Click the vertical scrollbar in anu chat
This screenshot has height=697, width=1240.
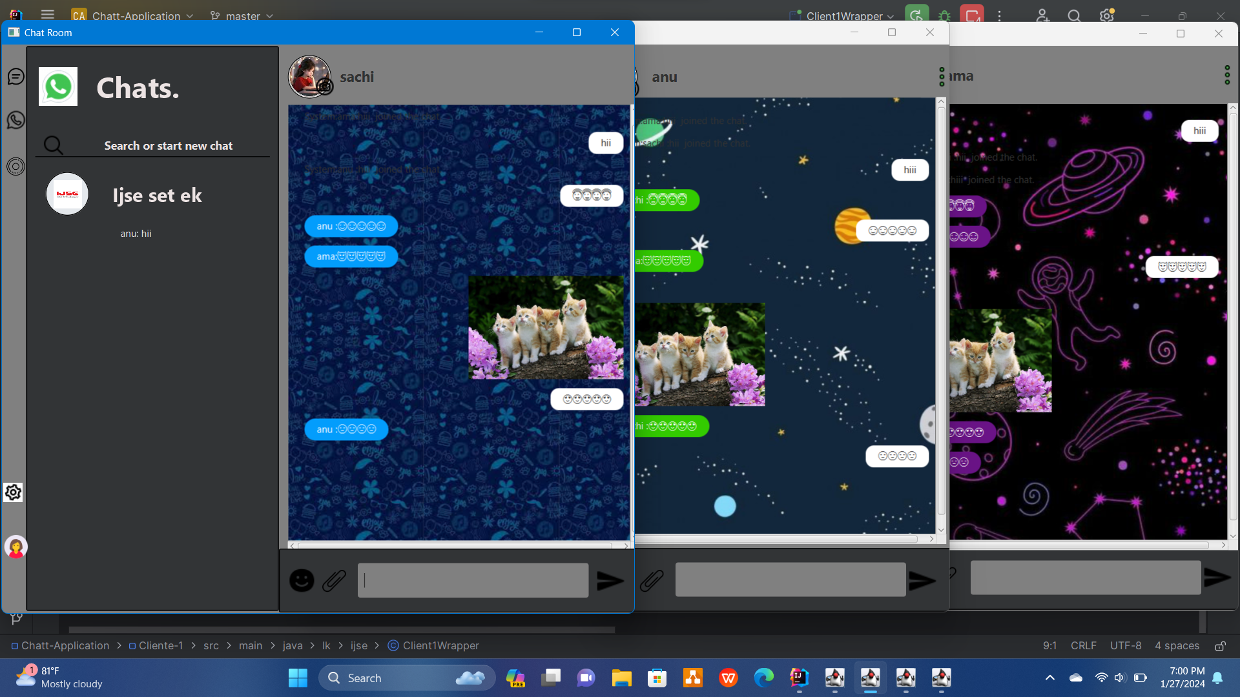click(941, 310)
